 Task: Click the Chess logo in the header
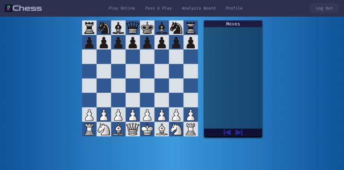(x=23, y=8)
